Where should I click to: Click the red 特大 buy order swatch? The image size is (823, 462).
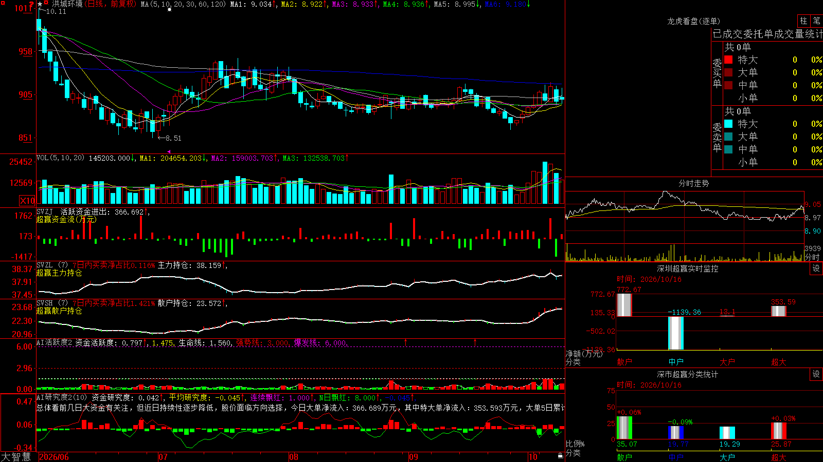728,60
